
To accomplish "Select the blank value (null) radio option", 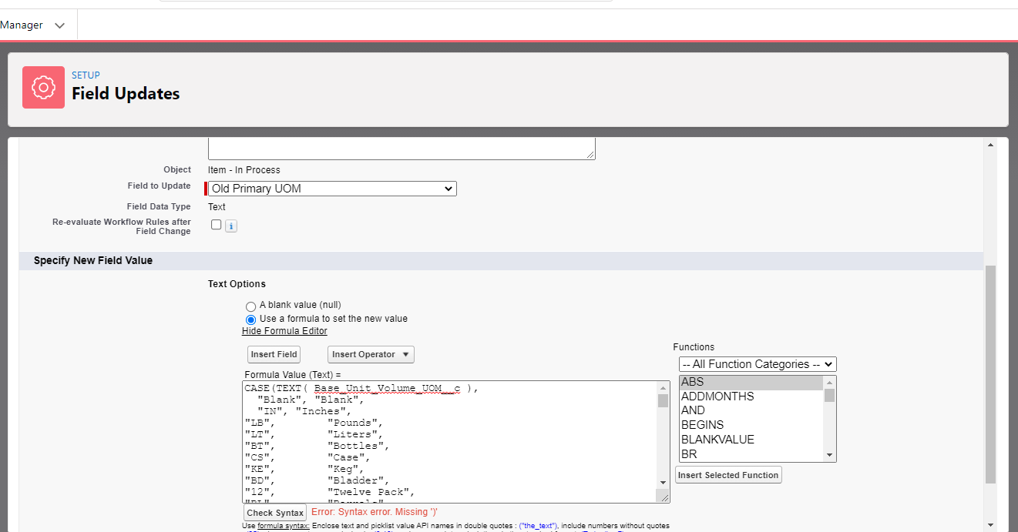I will point(250,306).
